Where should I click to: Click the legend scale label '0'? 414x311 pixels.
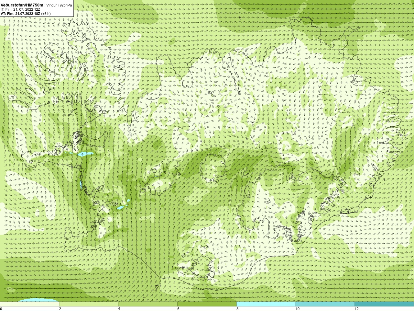click(x=1, y=309)
